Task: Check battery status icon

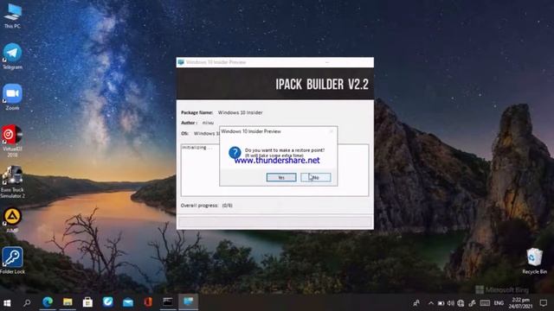Action: coord(441,303)
